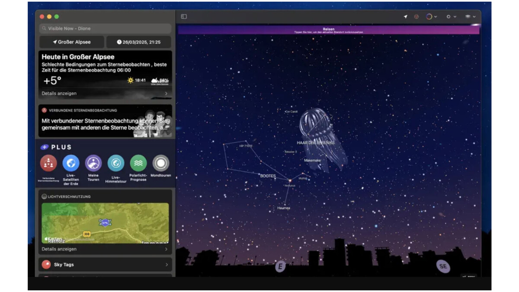
Task: Open the Polarlicht-Prognose icon
Action: [138, 163]
